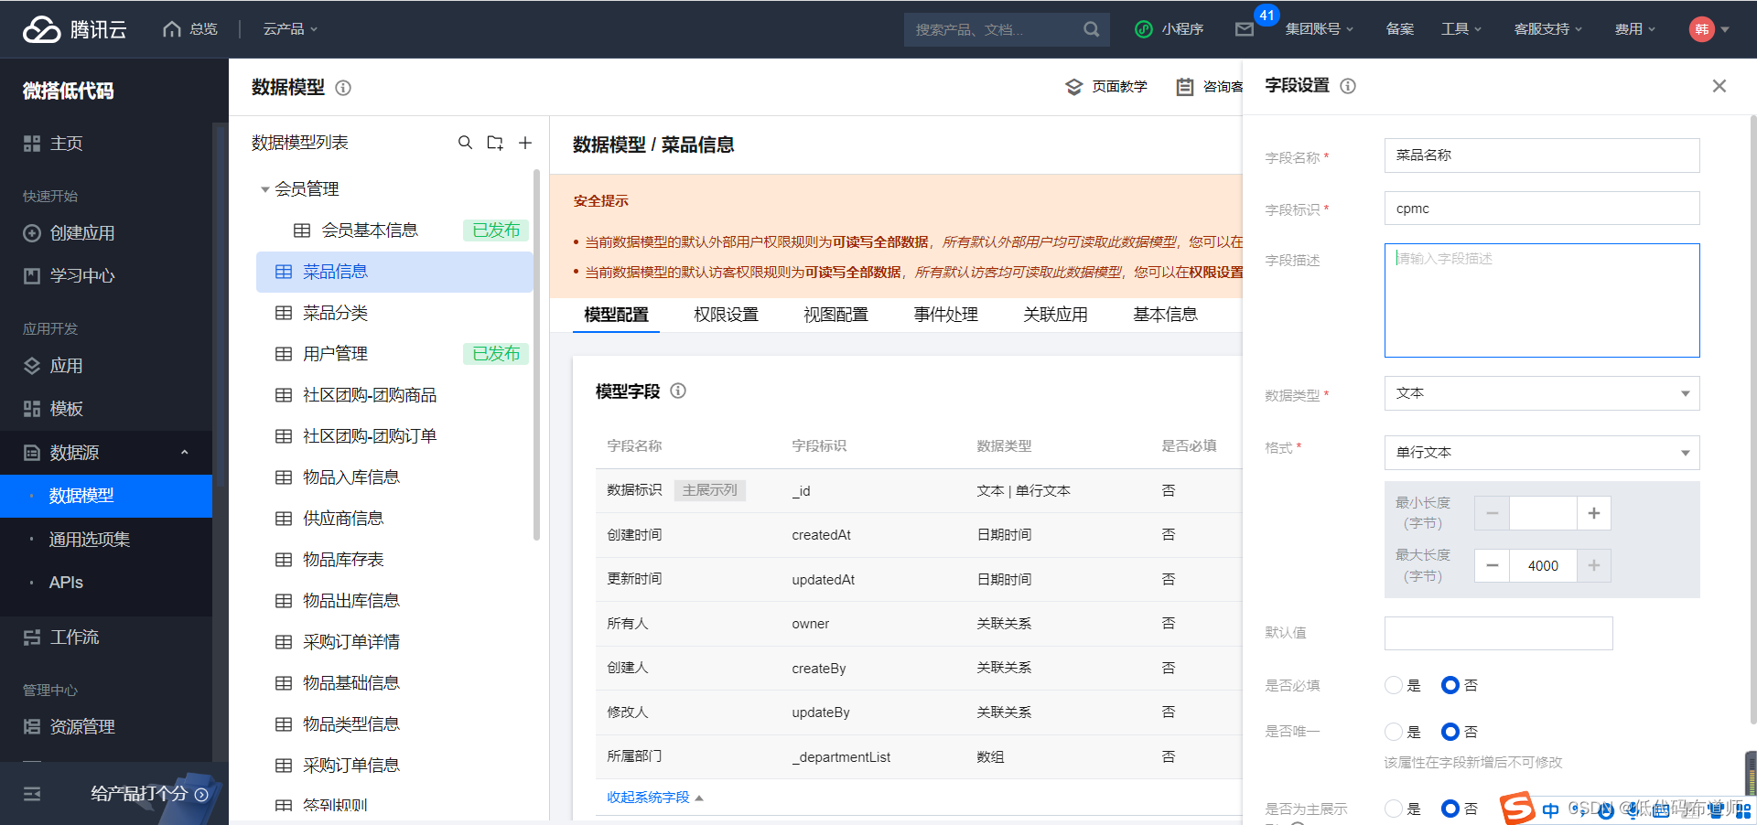Select 否 for 是否唯一
Viewport: 1757px width, 825px height.
coord(1450,732)
